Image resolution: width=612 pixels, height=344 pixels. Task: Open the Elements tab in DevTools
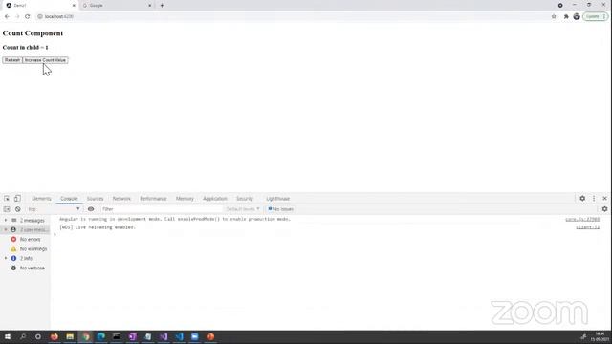point(41,199)
